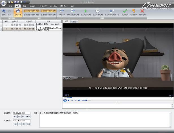Click 内容 text box scroll-down arrow
Image resolution: width=174 pixels, height=133 pixels.
(170, 126)
